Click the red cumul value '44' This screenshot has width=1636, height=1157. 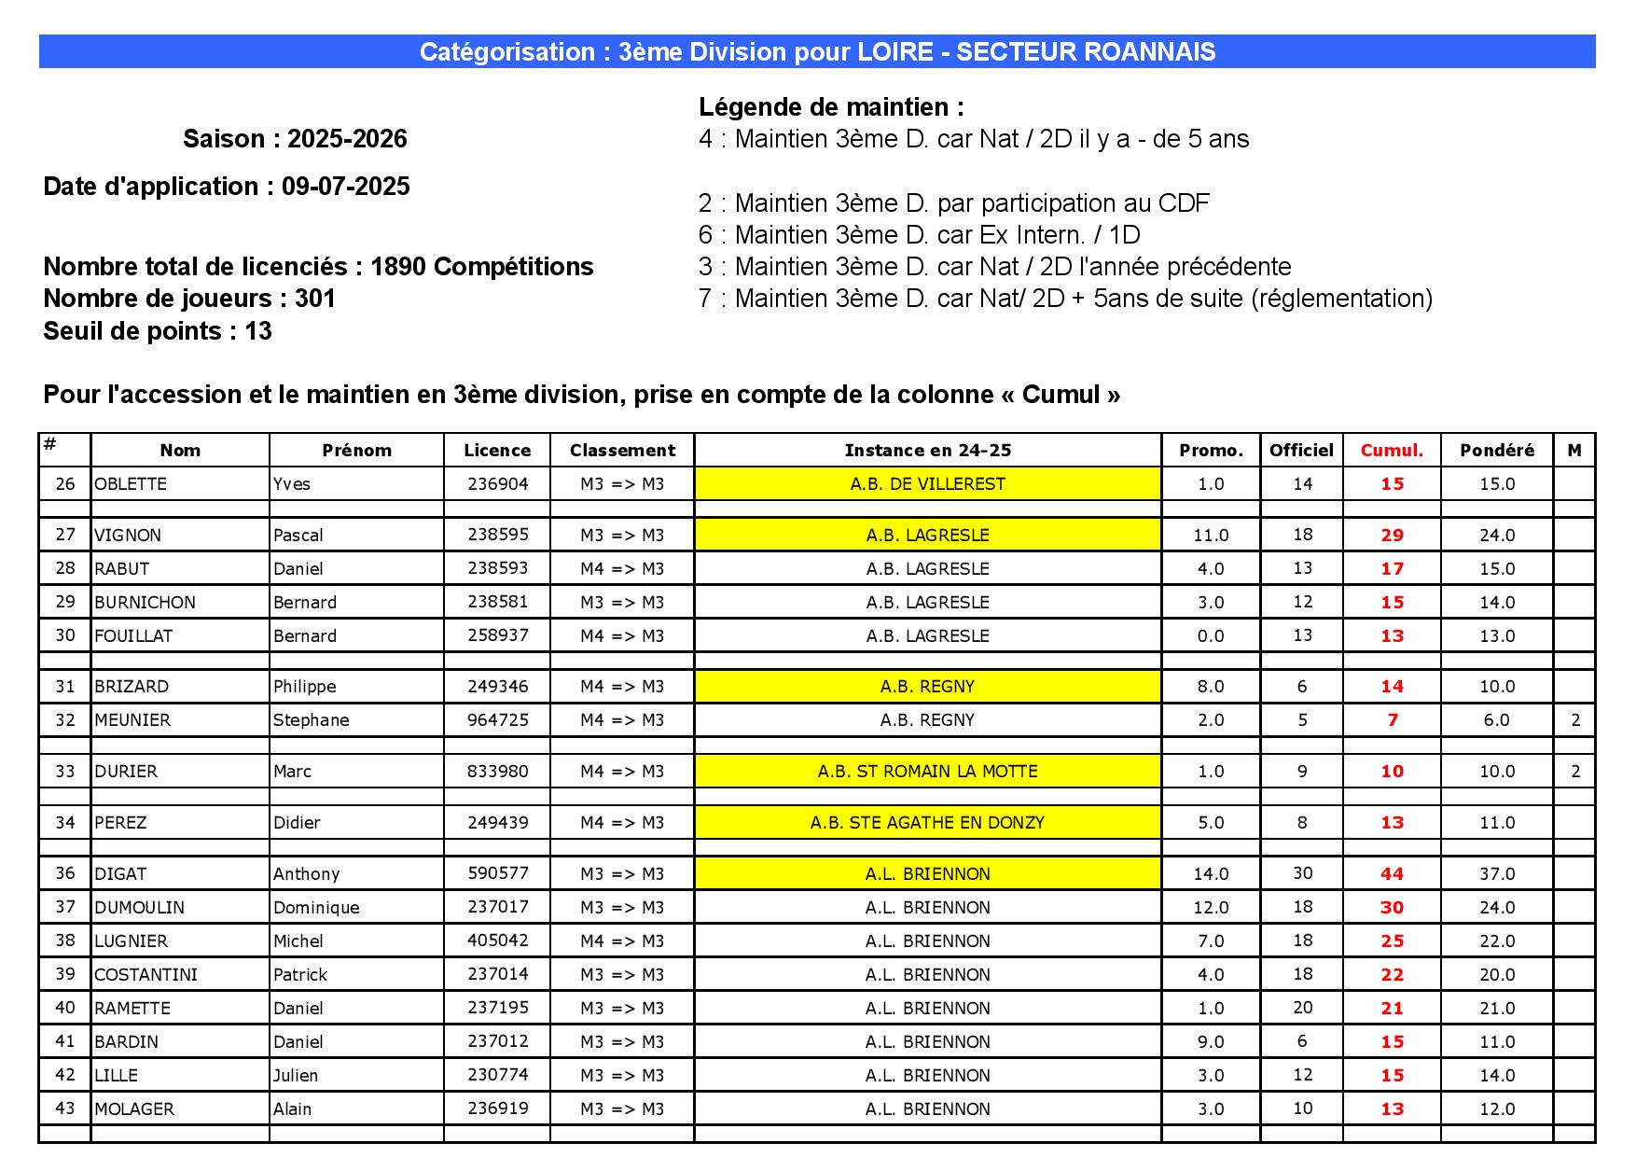click(x=1393, y=874)
